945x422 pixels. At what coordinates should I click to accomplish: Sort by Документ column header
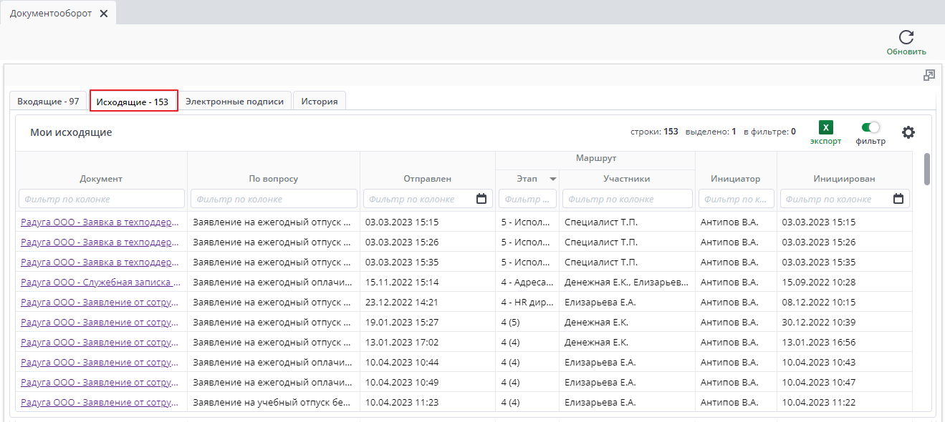(101, 179)
